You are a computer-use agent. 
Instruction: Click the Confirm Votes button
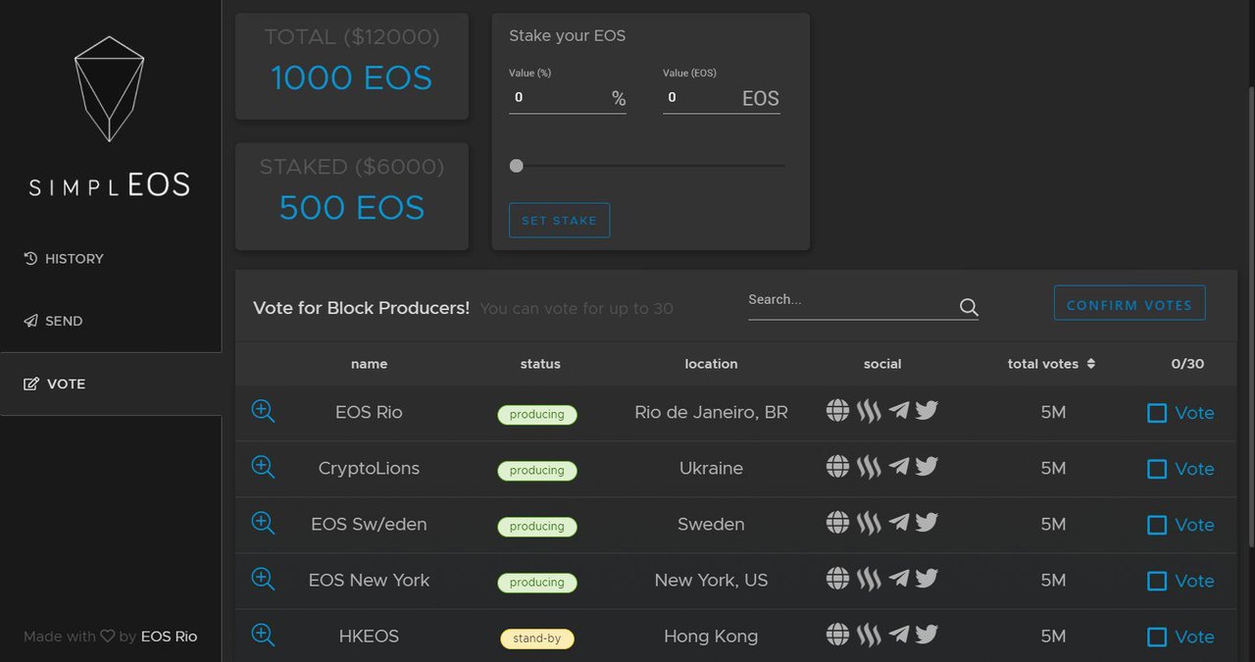[x=1129, y=303]
